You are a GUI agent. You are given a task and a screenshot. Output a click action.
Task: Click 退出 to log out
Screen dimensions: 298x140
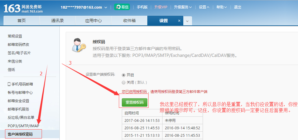[238, 7]
